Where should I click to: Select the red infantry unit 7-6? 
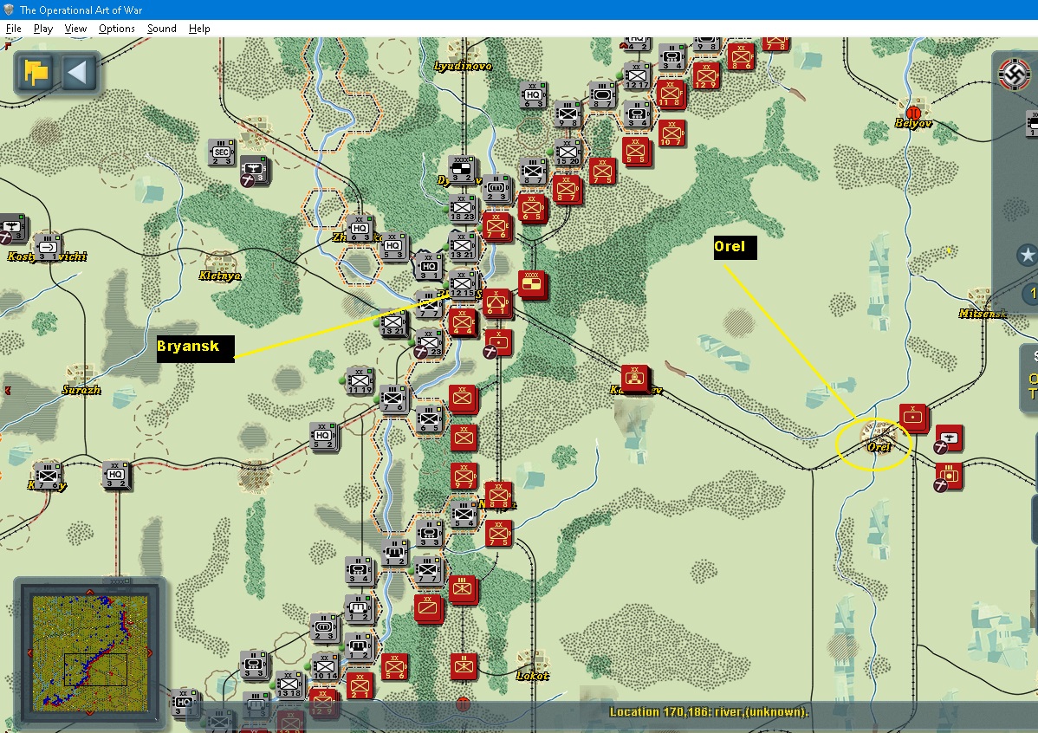pyautogui.click(x=496, y=226)
